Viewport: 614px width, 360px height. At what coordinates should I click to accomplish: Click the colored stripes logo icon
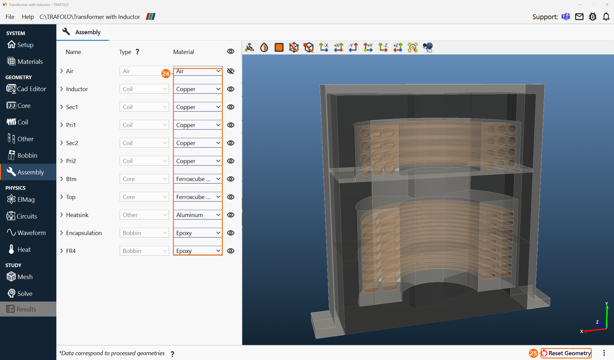[151, 16]
